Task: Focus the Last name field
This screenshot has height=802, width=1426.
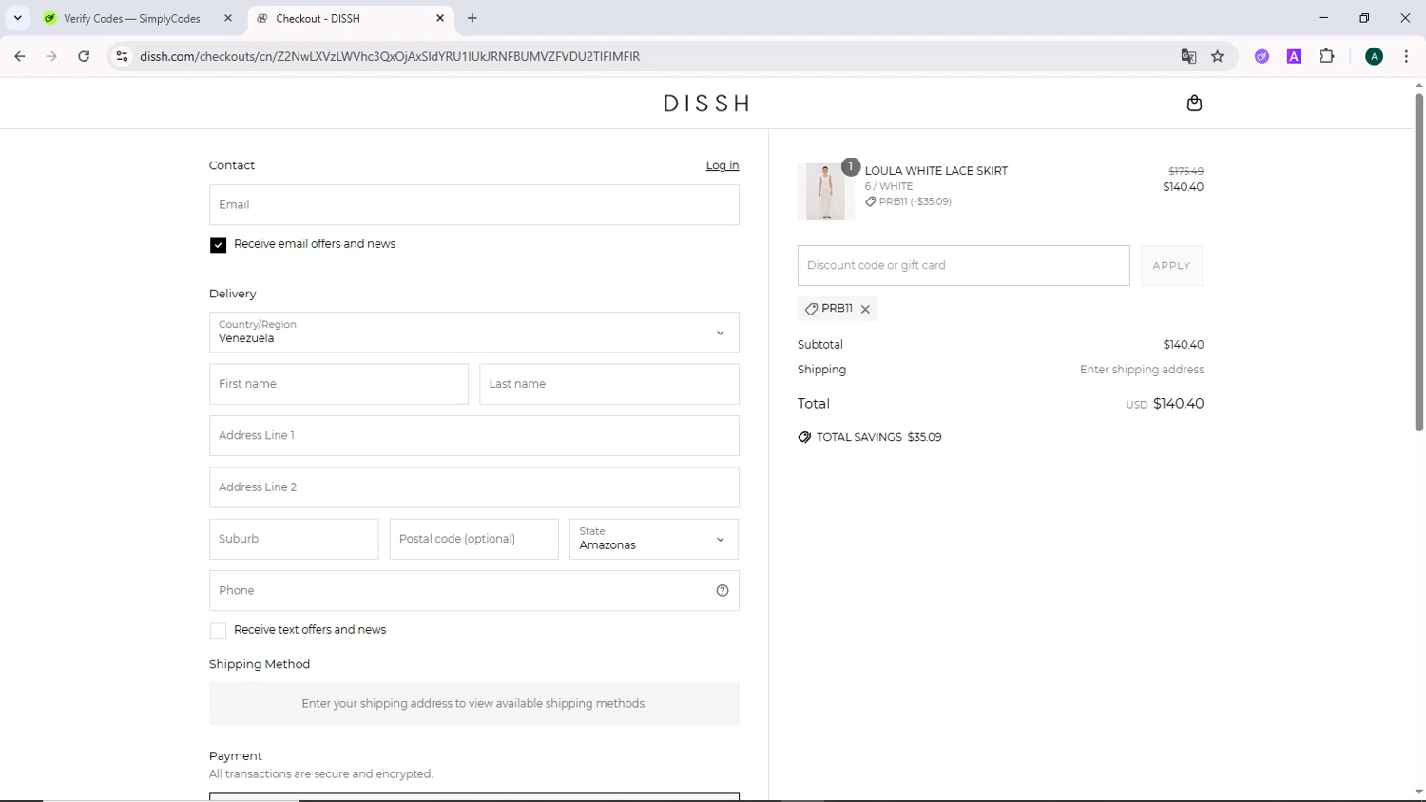Action: pos(608,384)
